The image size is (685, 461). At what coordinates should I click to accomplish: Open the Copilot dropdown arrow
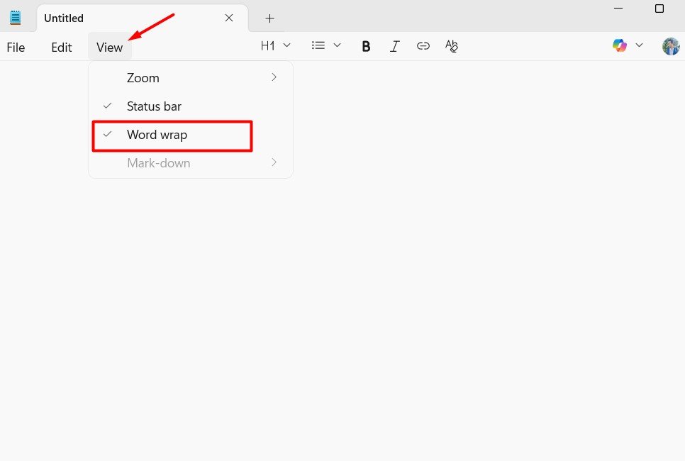(639, 45)
